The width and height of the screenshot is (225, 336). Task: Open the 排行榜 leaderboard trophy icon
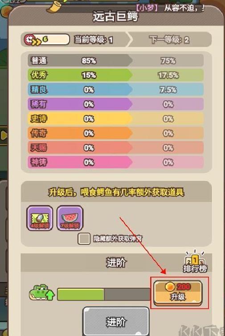point(195,262)
